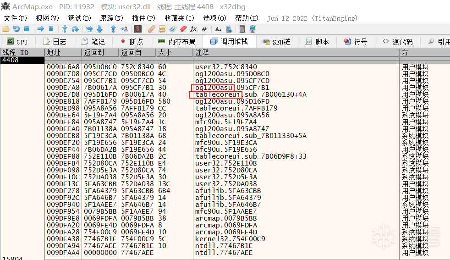
Task: Click the 注释 column header
Action: (x=296, y=53)
